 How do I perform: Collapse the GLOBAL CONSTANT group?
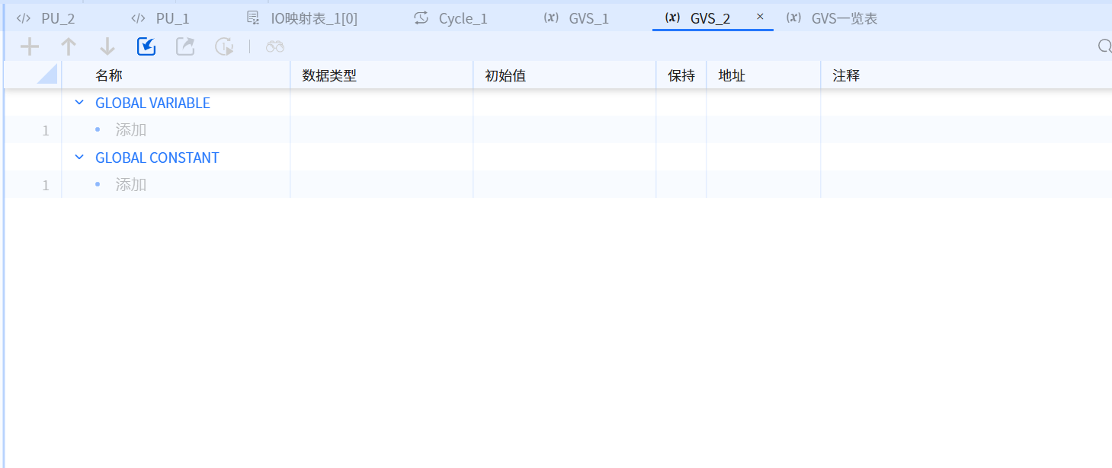pos(79,158)
